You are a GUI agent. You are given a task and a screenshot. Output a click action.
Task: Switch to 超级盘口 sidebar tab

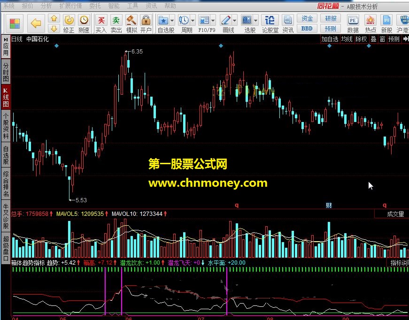click(x=6, y=248)
